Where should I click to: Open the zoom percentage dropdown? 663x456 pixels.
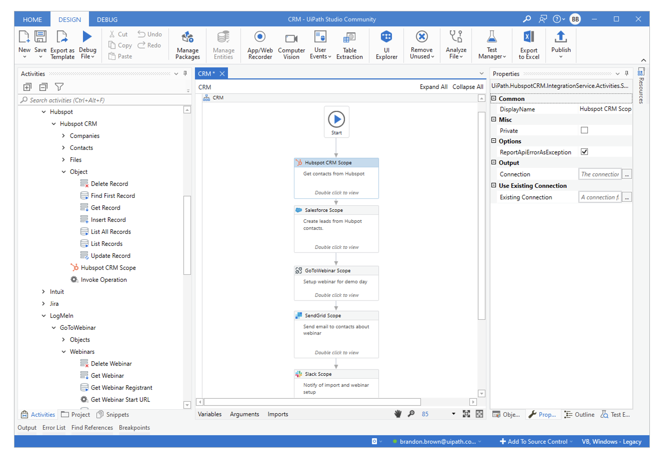tap(453, 414)
